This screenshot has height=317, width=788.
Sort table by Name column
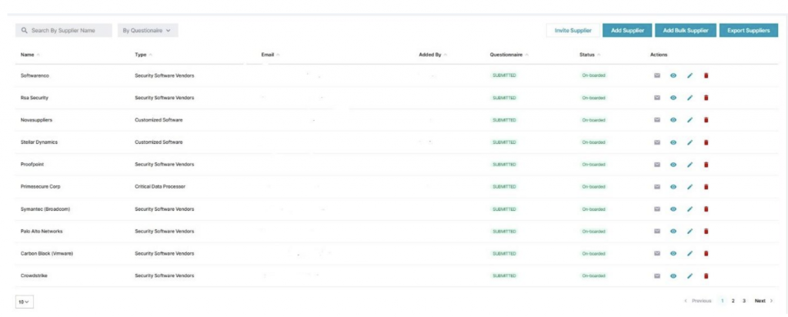tap(30, 55)
